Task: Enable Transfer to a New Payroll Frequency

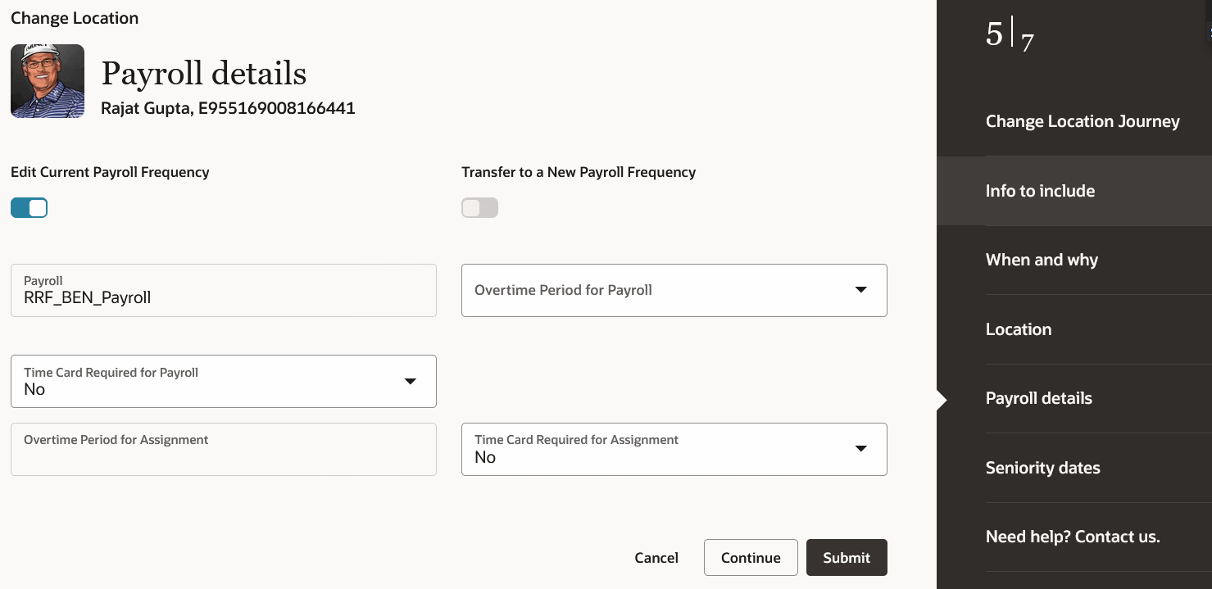Action: (479, 208)
